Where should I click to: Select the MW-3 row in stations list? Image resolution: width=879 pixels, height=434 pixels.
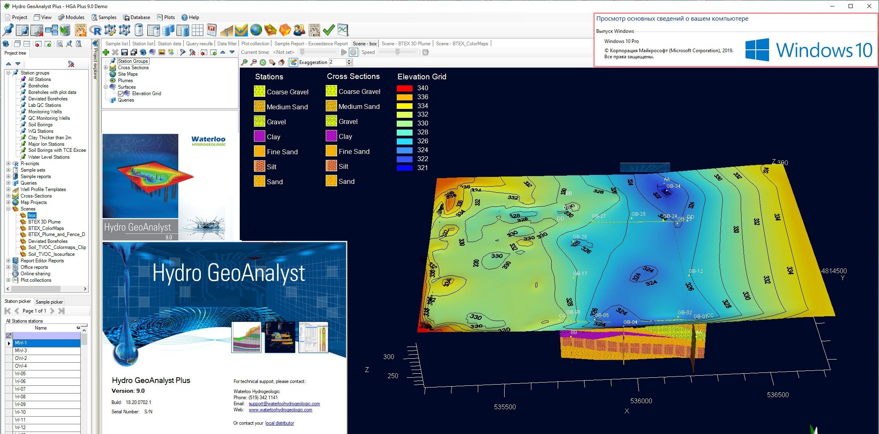click(47, 351)
